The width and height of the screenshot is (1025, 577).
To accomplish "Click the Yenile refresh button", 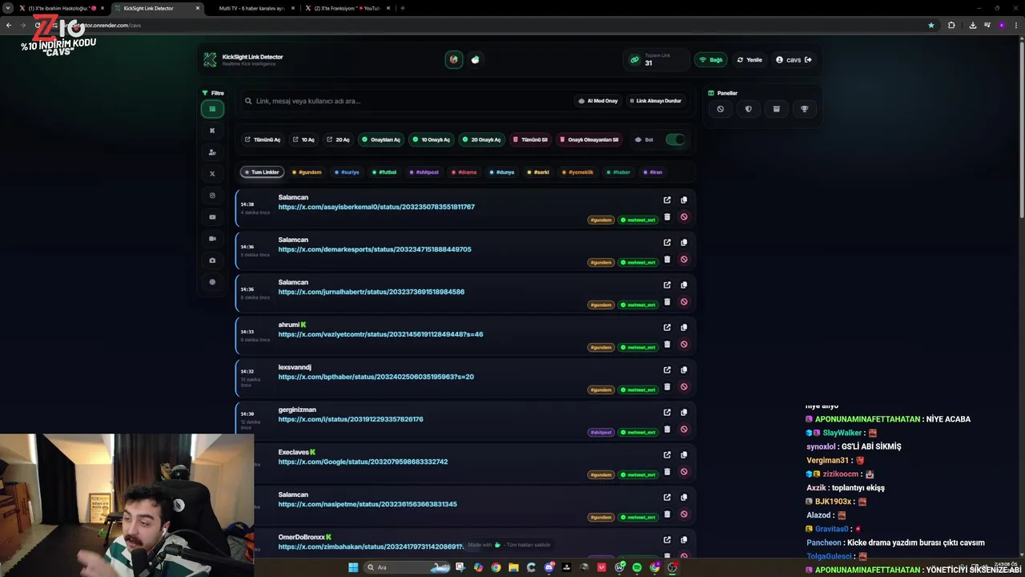I will 750,60.
